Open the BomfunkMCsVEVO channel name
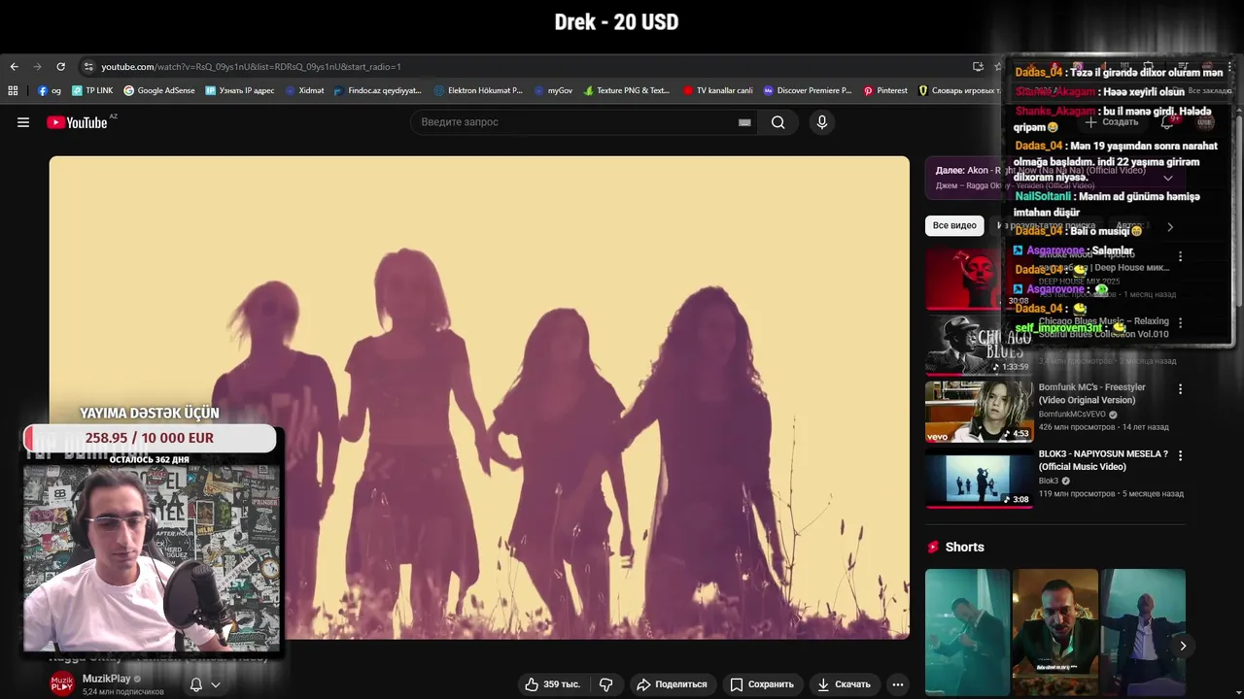The width and height of the screenshot is (1244, 699). coord(1074,414)
